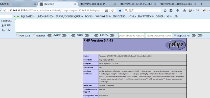Click the %URL encode right arrow
The width and height of the screenshot is (210, 98).
[x=87, y=35]
